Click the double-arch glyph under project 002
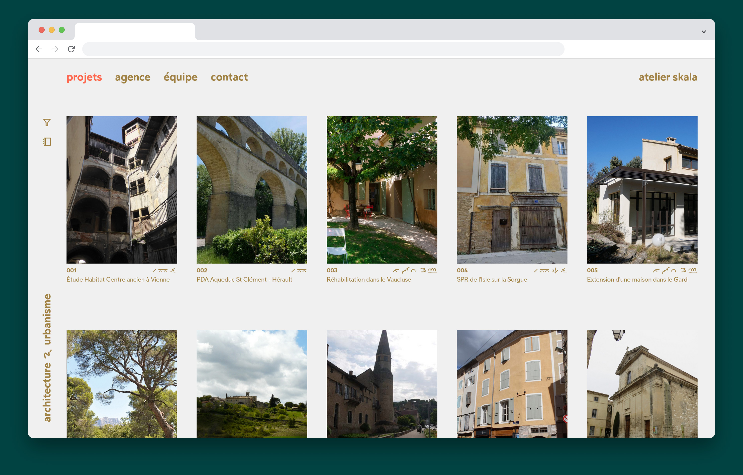743x475 pixels. coord(302,271)
